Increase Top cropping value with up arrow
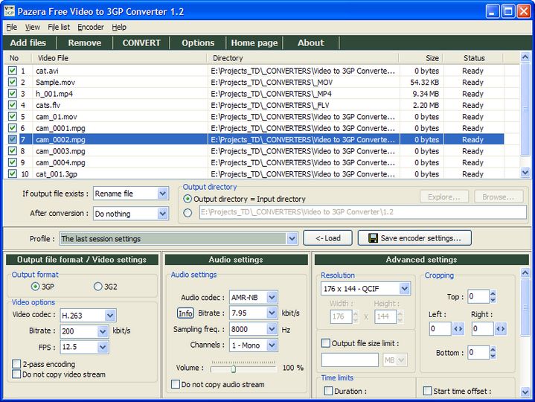 point(493,293)
